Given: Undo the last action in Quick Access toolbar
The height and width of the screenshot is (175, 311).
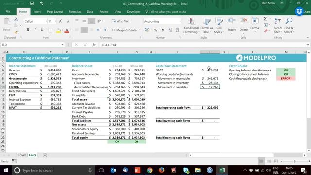Looking at the screenshot, I should coord(42,3).
